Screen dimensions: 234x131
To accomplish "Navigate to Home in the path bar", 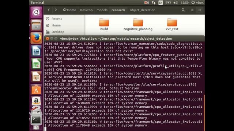I will click(69, 10).
